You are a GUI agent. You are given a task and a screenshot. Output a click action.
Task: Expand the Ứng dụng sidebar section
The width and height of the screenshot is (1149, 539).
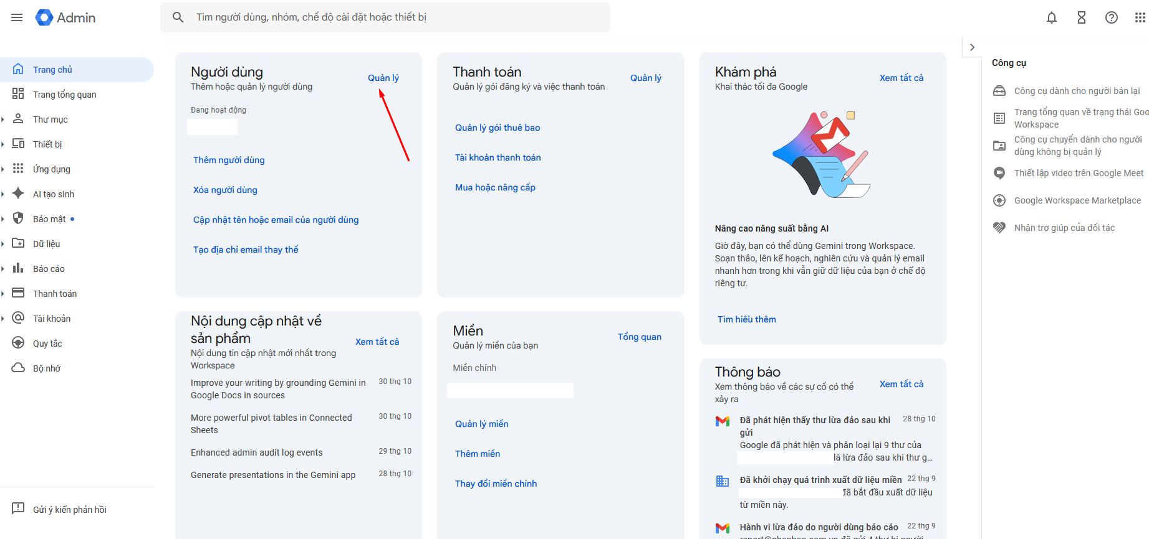(3, 169)
